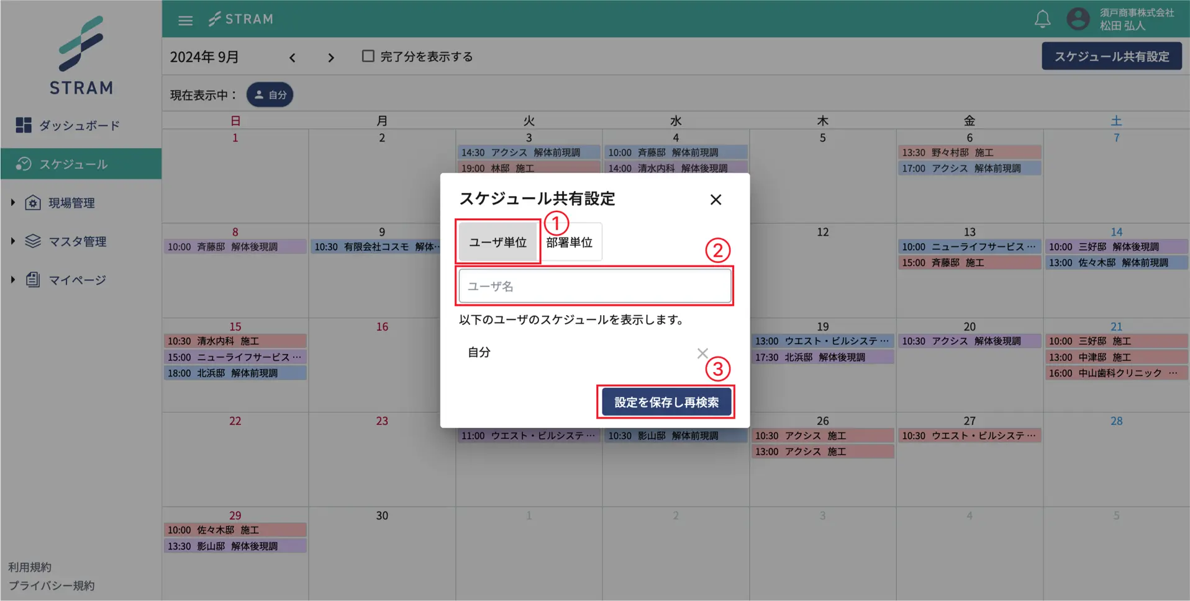Click the マスタ管理 layers icon

click(33, 241)
